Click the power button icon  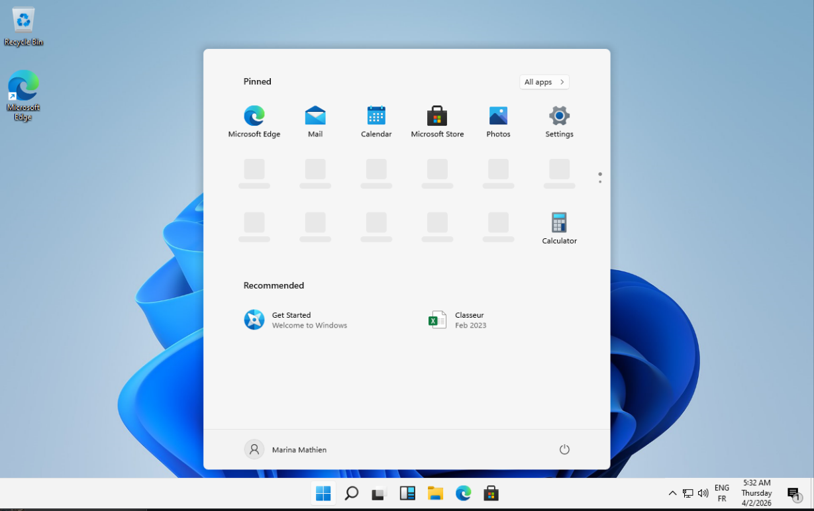pyautogui.click(x=564, y=449)
